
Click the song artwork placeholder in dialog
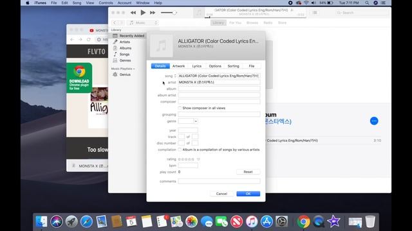[162, 46]
